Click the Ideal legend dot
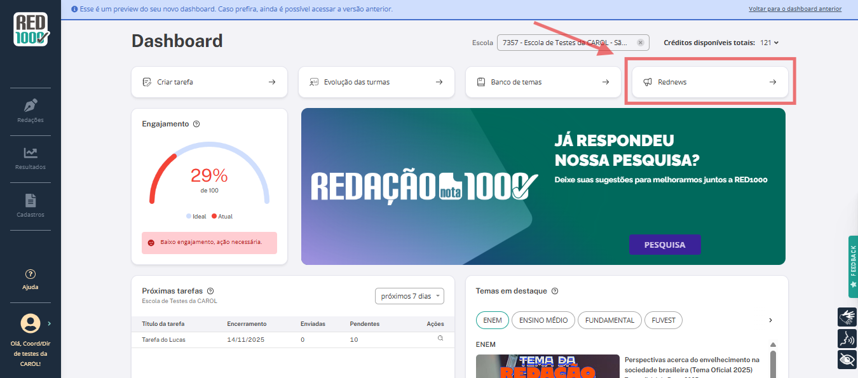Image resolution: width=858 pixels, height=378 pixels. pyautogui.click(x=189, y=216)
